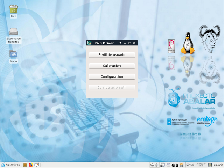Screen dimensions: 224x168
Task: Click the file manager launcher in panel
Action: (25, 165)
